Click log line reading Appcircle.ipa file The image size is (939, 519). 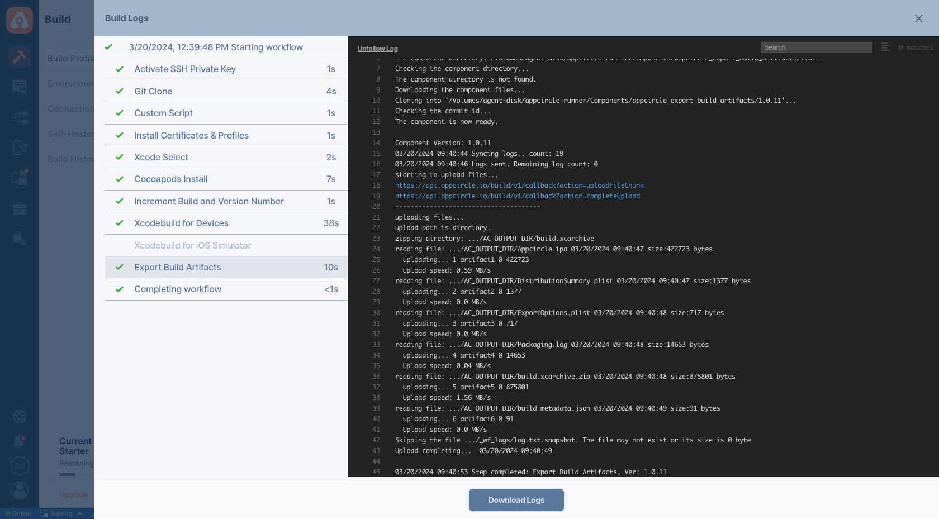pos(554,249)
